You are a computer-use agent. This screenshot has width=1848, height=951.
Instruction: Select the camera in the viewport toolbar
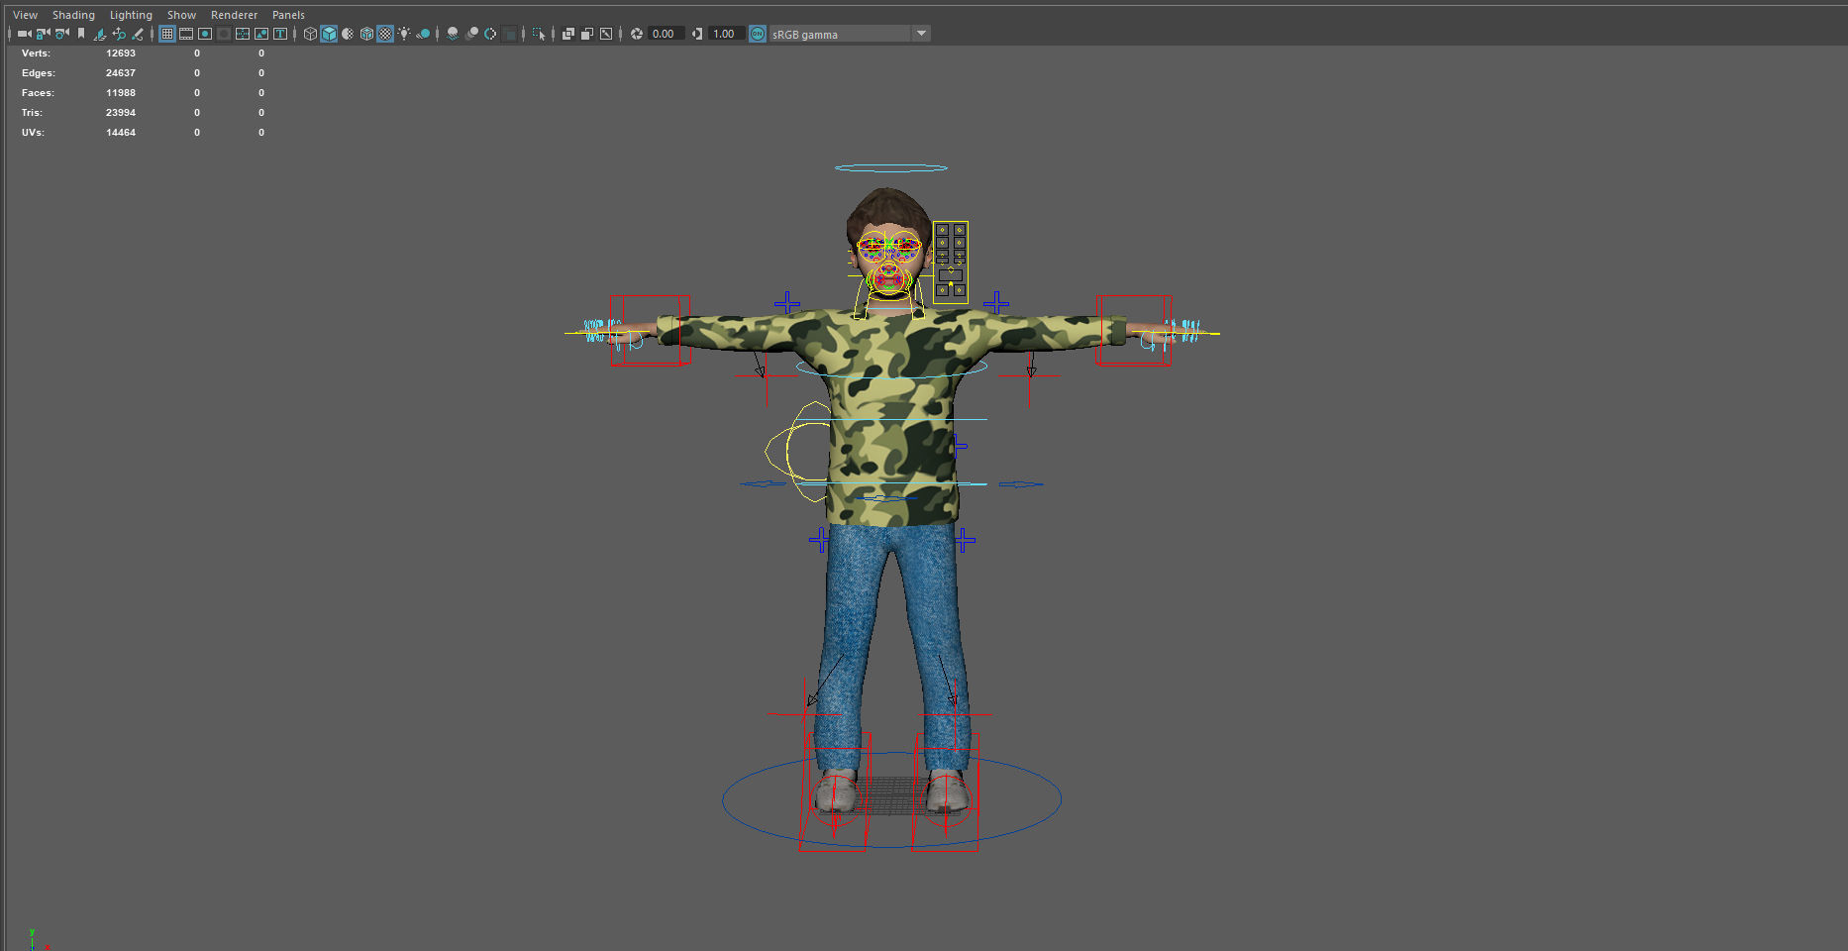tap(22, 33)
